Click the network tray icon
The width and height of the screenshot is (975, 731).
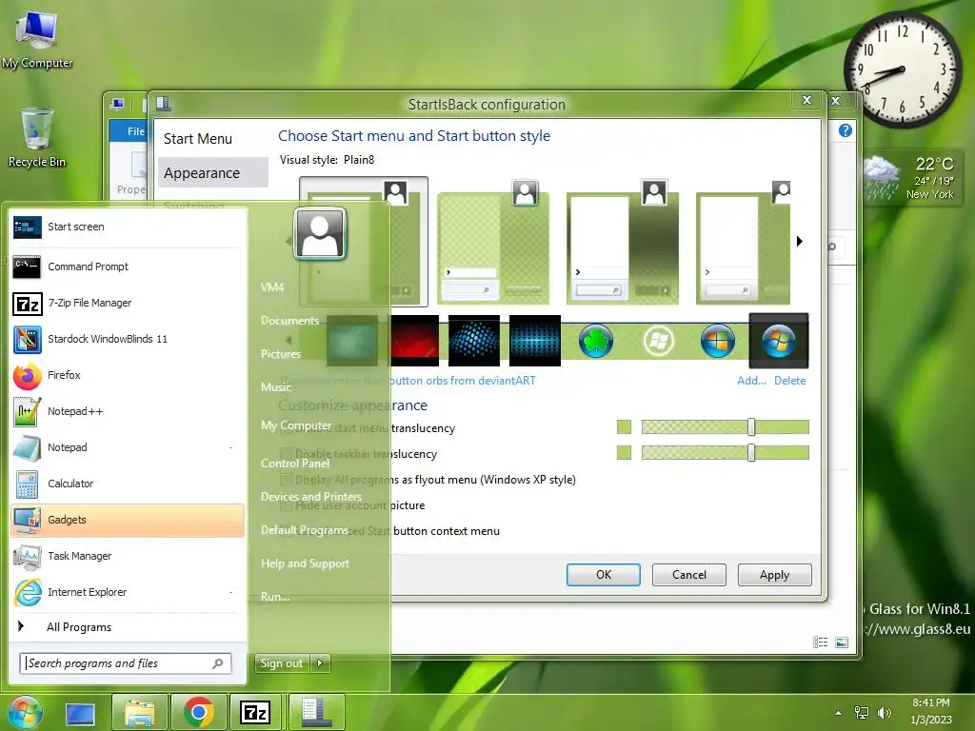pyautogui.click(x=861, y=712)
